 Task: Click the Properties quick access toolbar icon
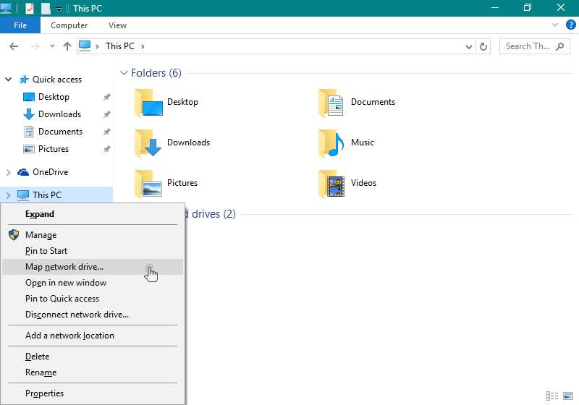(x=30, y=8)
